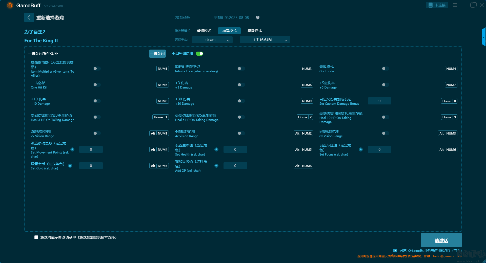Click the Set Gold value field

[x=91, y=166]
